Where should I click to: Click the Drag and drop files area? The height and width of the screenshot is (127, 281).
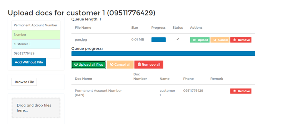click(x=36, y=108)
